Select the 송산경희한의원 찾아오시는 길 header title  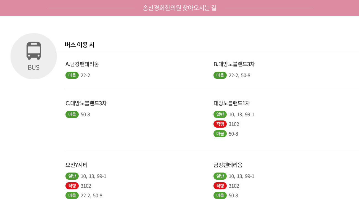point(179,8)
